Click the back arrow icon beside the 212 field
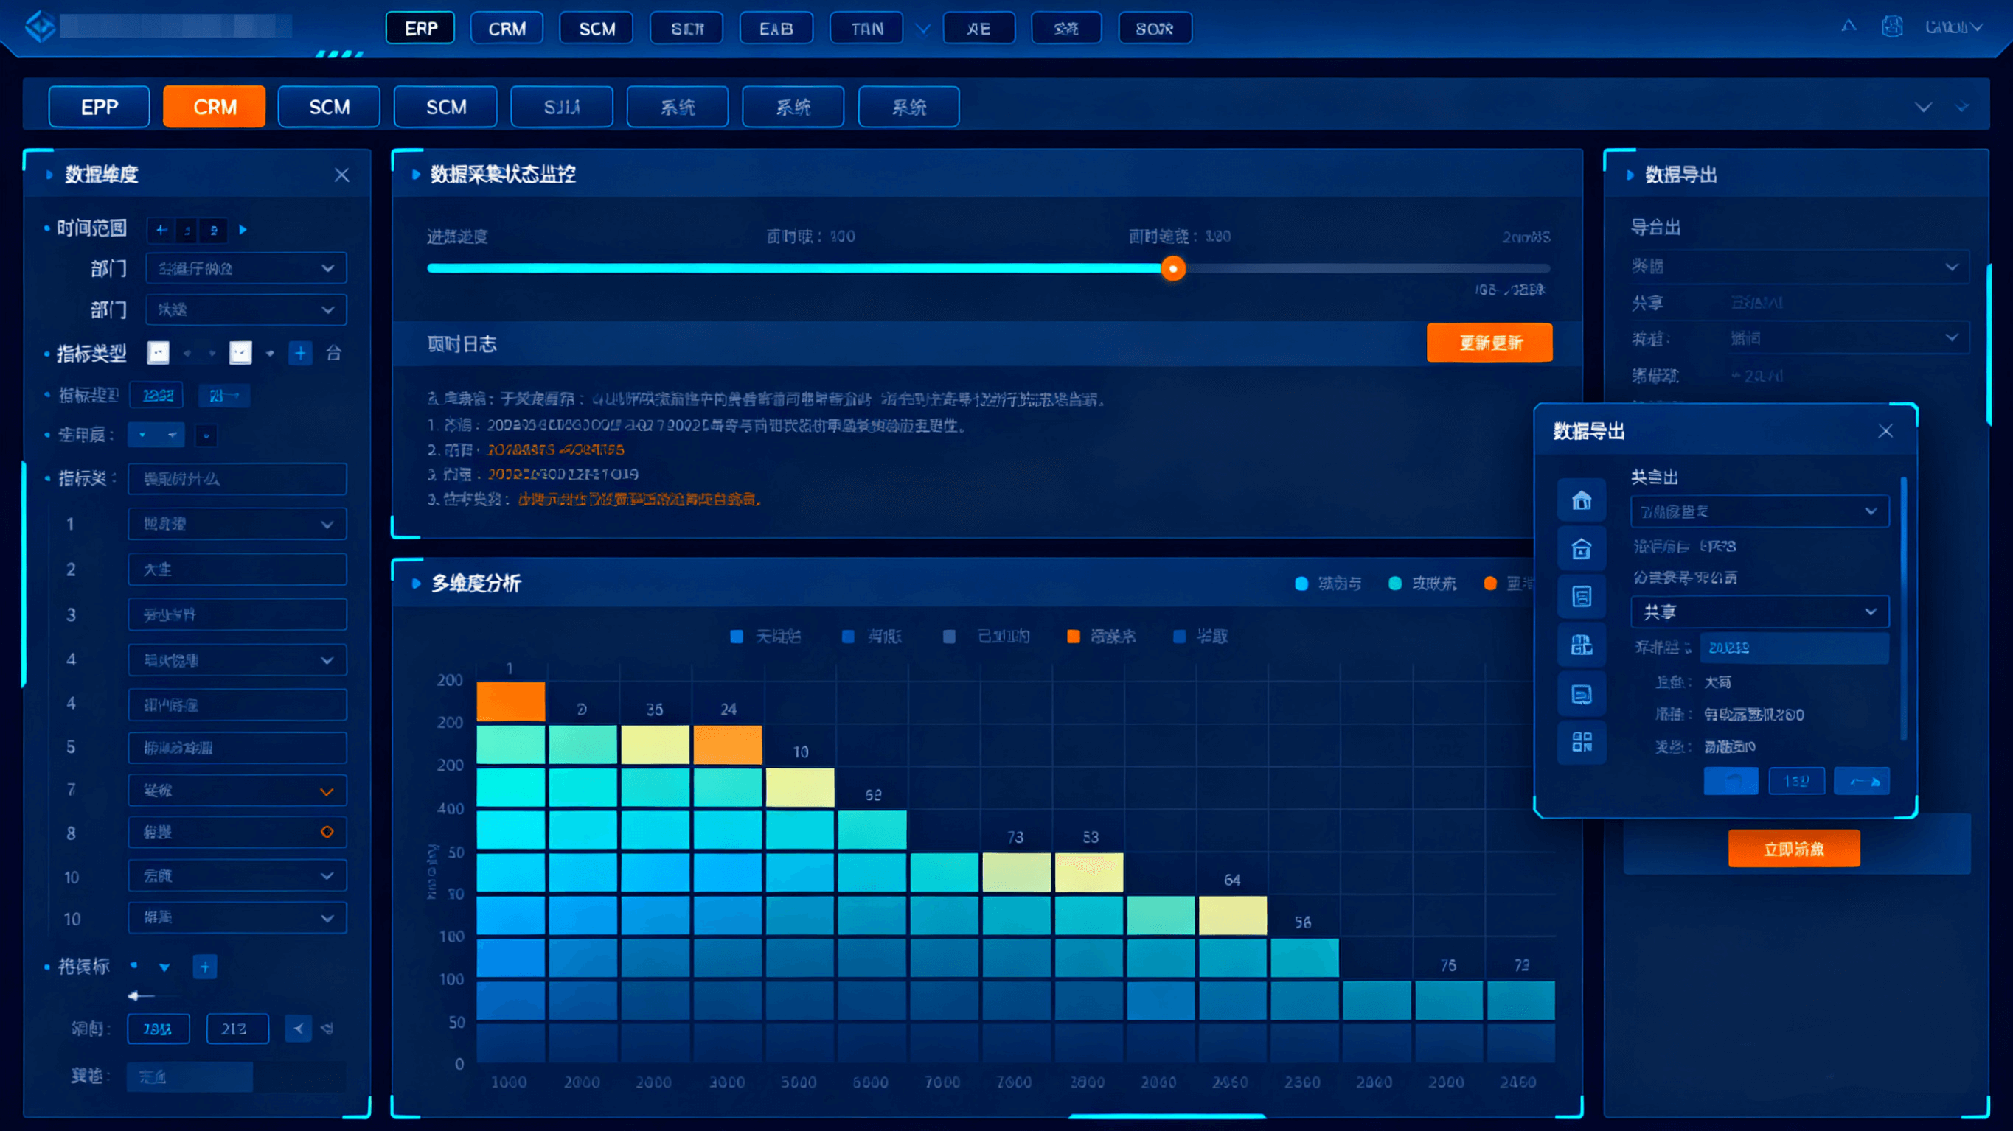This screenshot has width=2013, height=1131. (x=298, y=1029)
